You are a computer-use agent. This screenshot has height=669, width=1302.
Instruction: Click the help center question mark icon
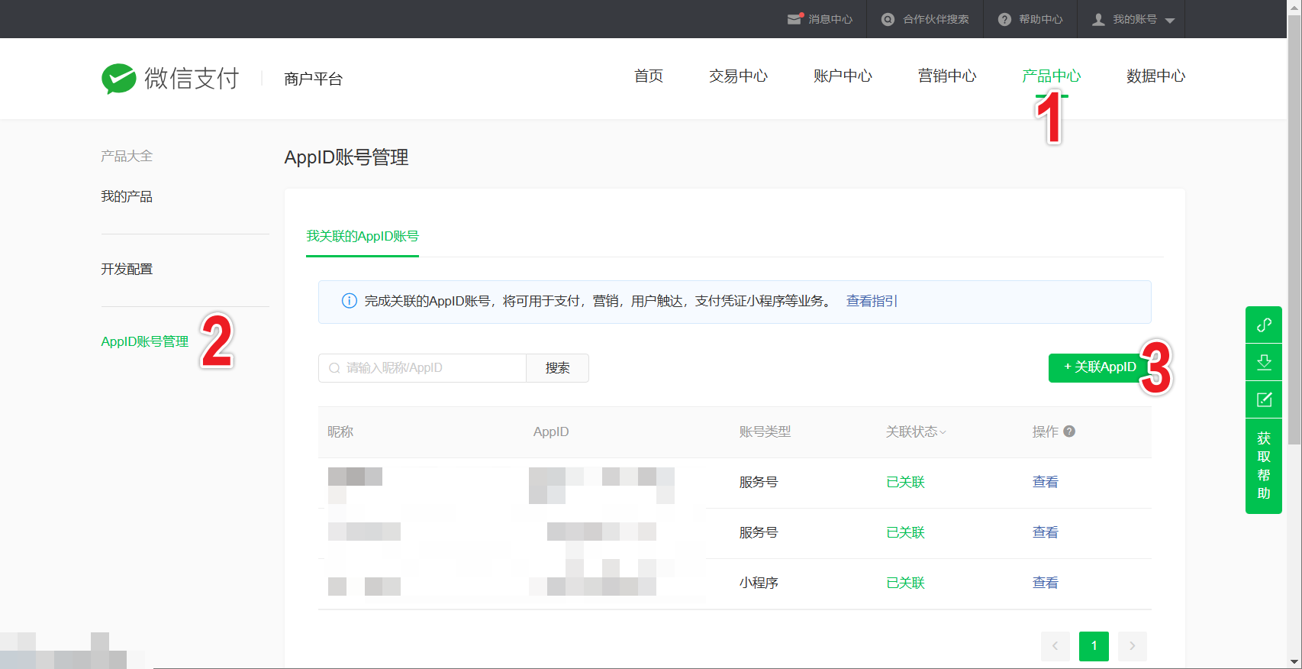[x=1004, y=19]
